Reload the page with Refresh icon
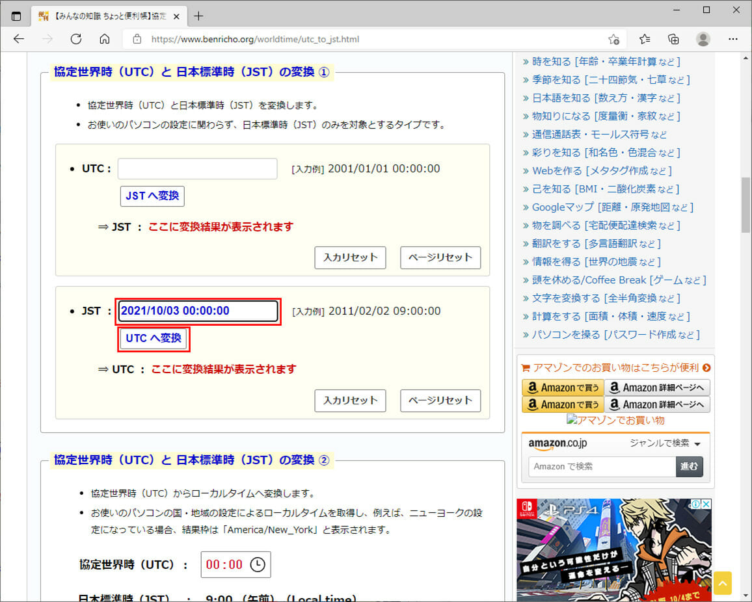 click(x=75, y=39)
